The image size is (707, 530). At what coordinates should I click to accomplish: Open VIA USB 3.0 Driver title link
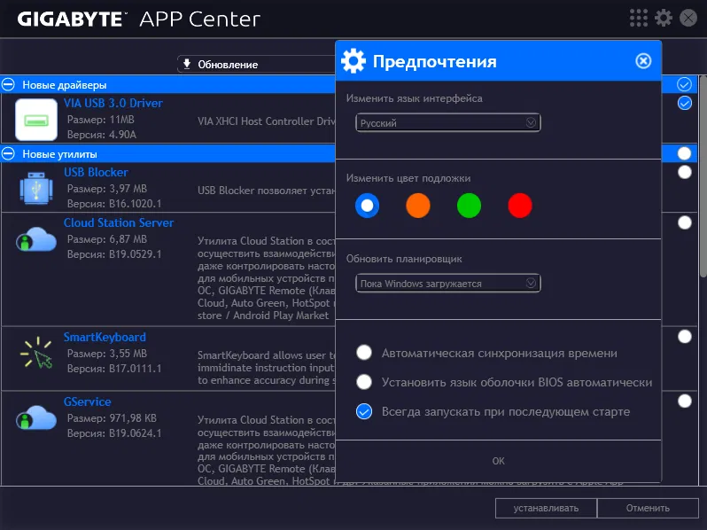click(113, 104)
